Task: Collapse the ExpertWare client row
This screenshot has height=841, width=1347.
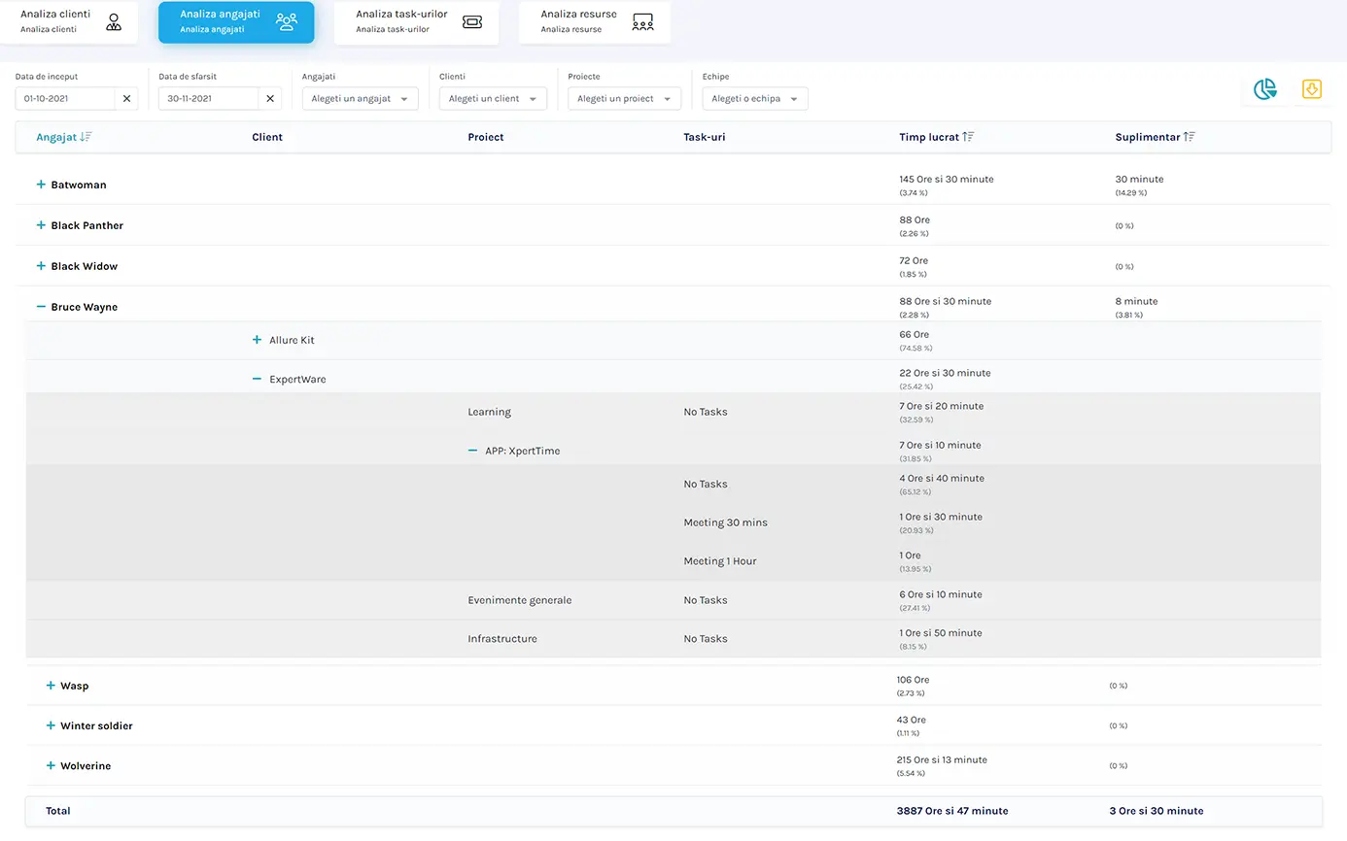Action: [x=257, y=380]
